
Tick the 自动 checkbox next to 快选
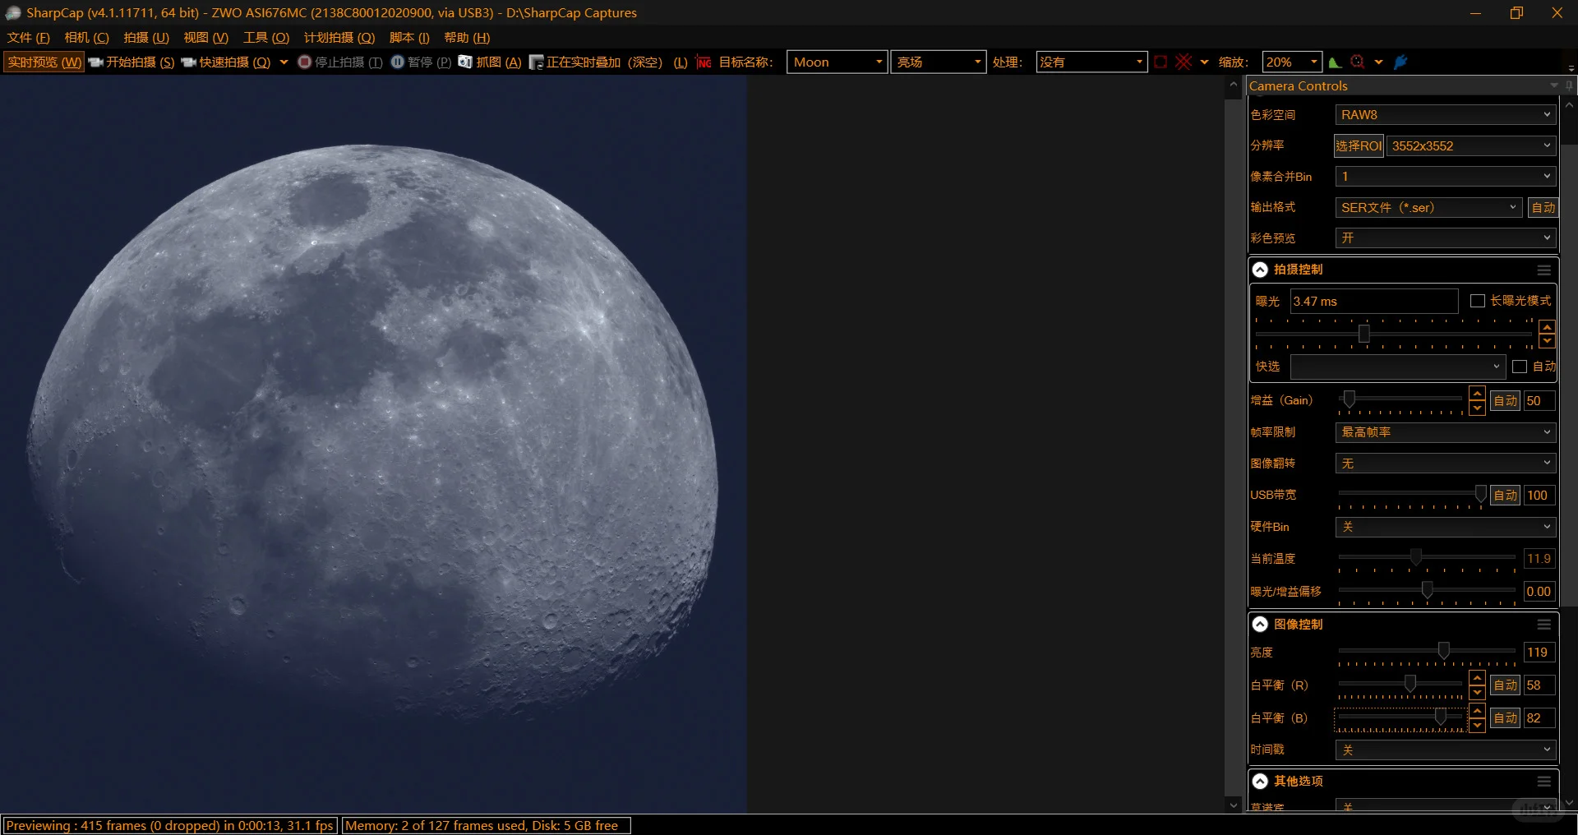[x=1520, y=367]
